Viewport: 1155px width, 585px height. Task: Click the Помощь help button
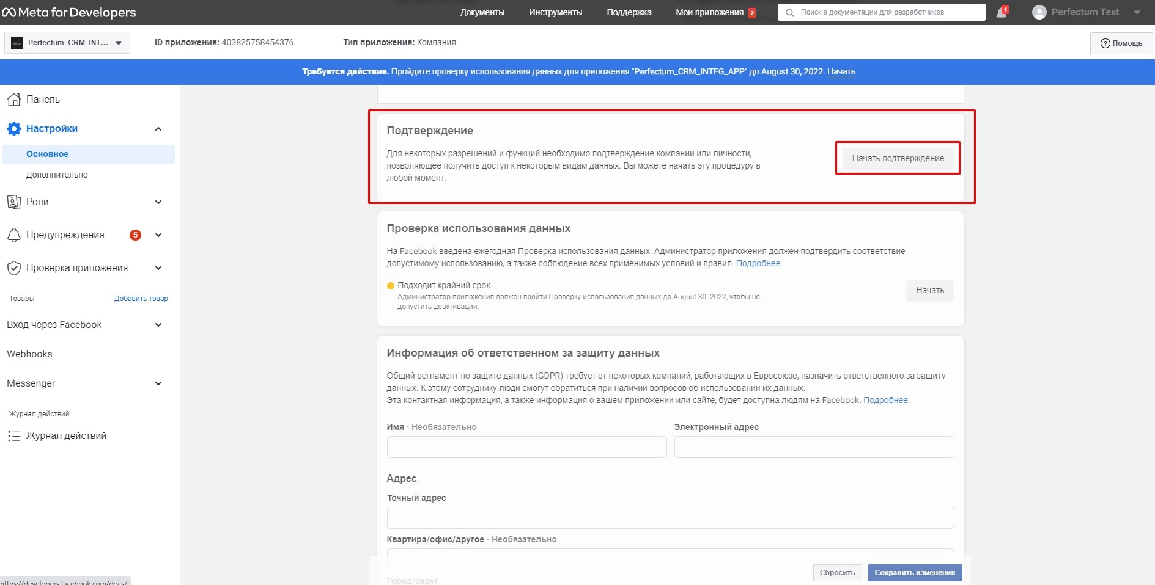1121,43
